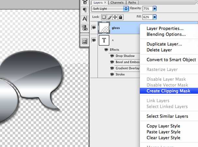
Task: Click the Lock transparent pixels icon
Action: click(104, 17)
